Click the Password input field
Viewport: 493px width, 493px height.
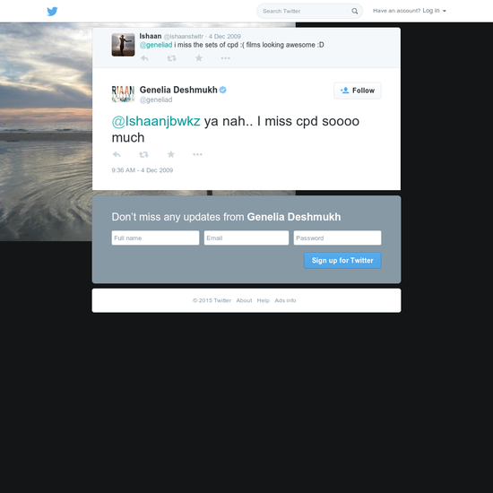pyautogui.click(x=337, y=238)
